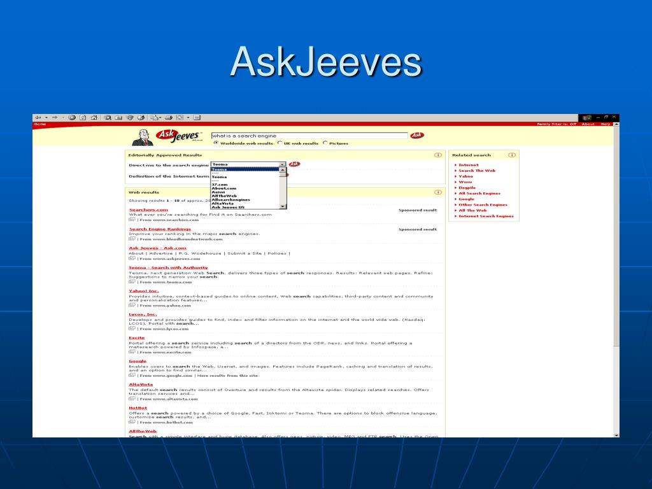Open the History toolbar icon
Image resolution: width=652 pixels, height=489 pixels.
tap(141, 118)
